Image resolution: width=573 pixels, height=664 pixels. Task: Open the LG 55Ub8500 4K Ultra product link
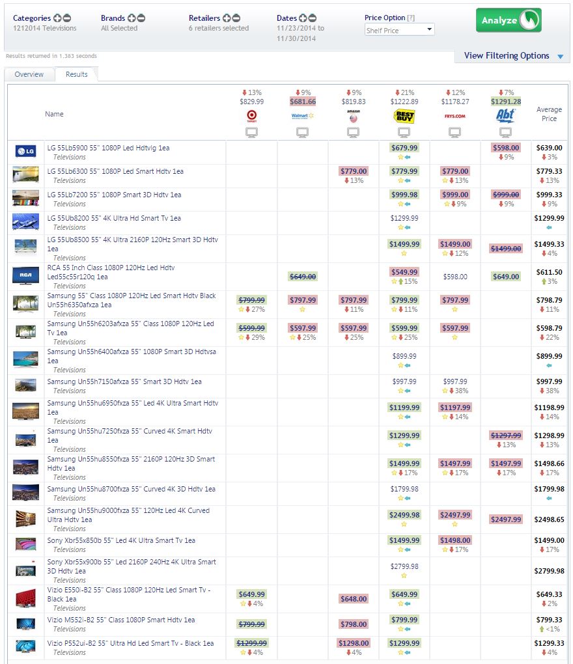pos(133,244)
